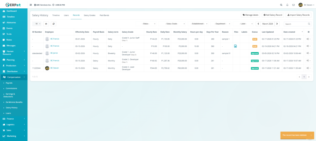Open the Salary Grade filter dropdown
This screenshot has width=316, height=141.
point(172,24)
